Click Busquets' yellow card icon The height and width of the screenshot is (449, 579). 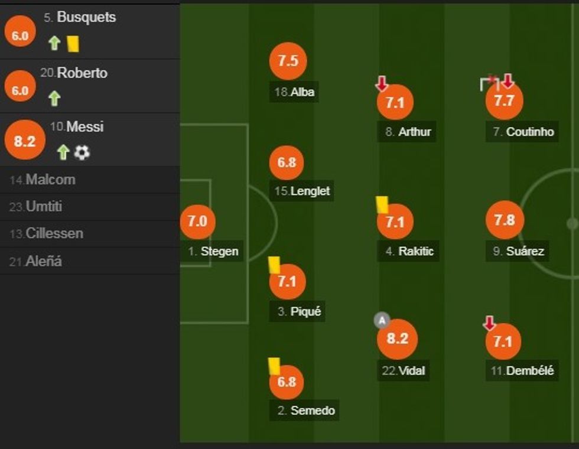coord(73,43)
